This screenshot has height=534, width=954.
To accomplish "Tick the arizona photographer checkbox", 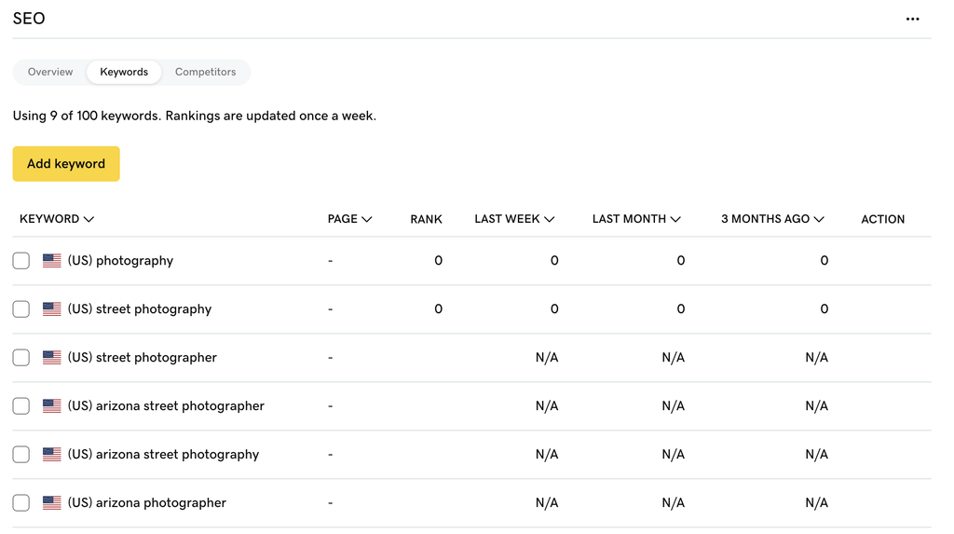I will 21,503.
